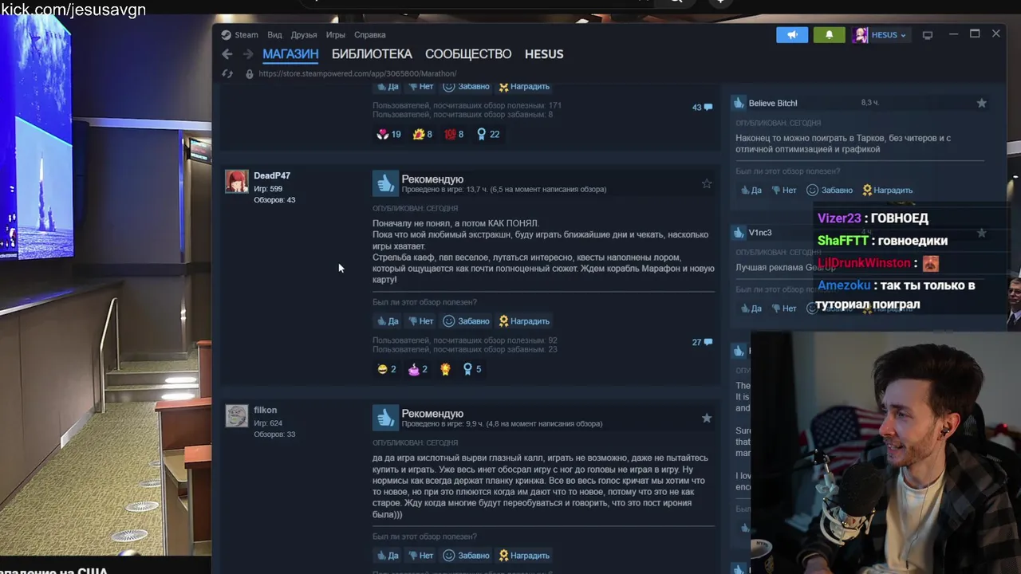Viewport: 1021px width, 574px height.
Task: Open the Игры menu
Action: 336,35
